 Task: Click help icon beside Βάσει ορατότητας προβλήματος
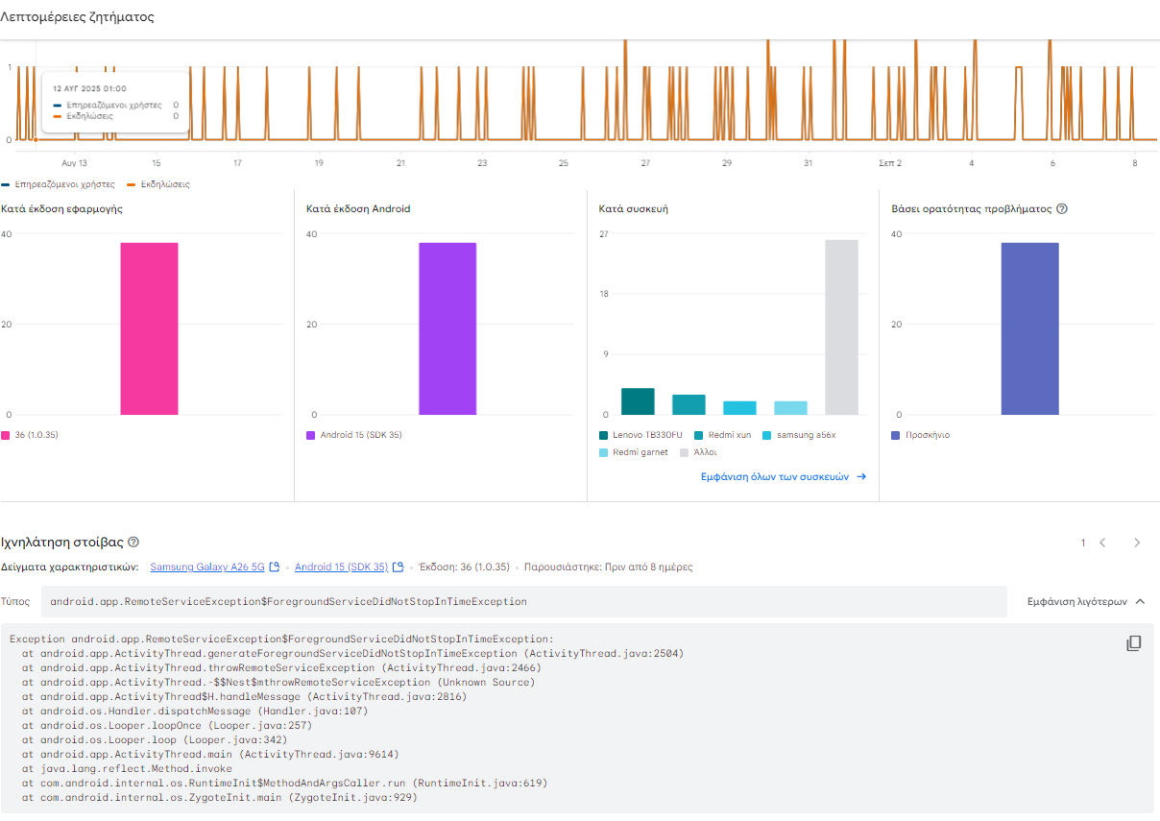click(1062, 208)
